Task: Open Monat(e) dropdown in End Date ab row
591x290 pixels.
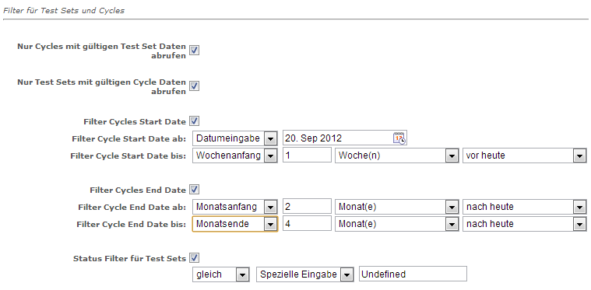Action: tap(397, 207)
